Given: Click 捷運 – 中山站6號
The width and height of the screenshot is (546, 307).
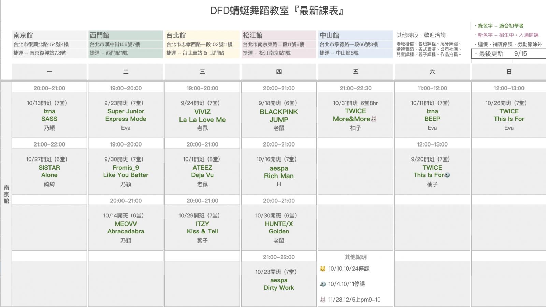Looking at the screenshot, I should [339, 53].
